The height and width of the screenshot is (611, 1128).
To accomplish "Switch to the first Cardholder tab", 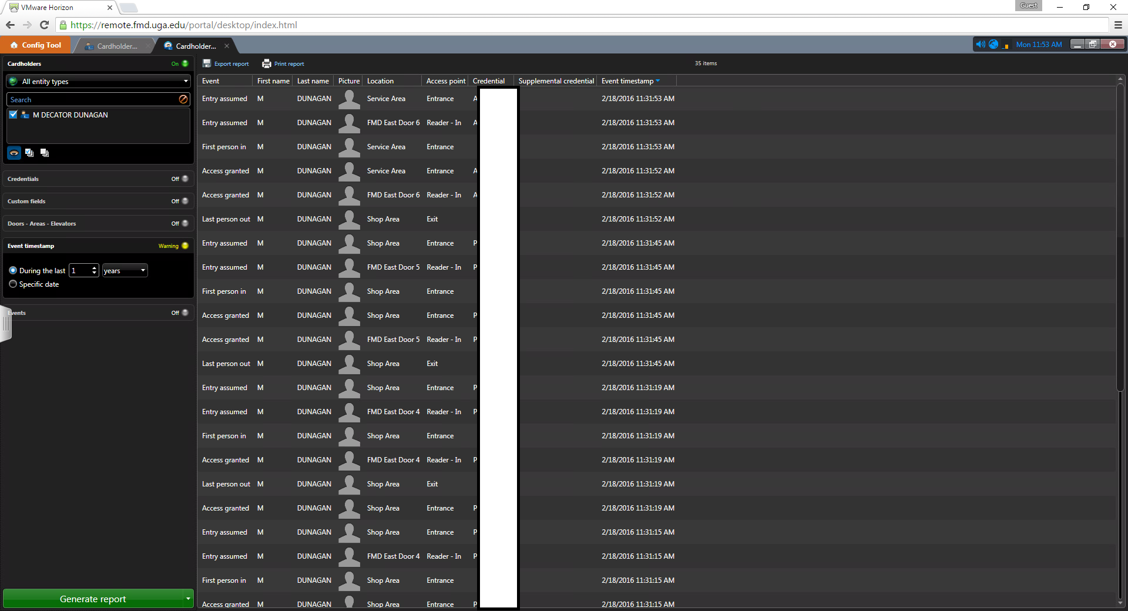I will 116,46.
